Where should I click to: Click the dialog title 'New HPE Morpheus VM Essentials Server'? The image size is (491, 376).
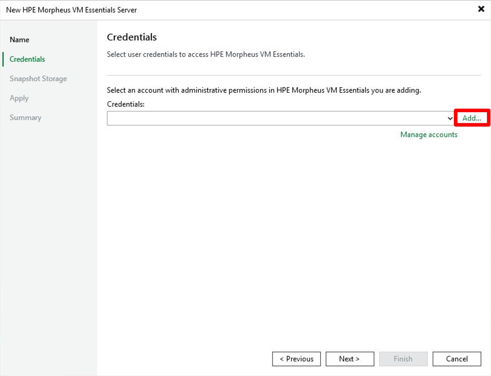click(x=71, y=10)
